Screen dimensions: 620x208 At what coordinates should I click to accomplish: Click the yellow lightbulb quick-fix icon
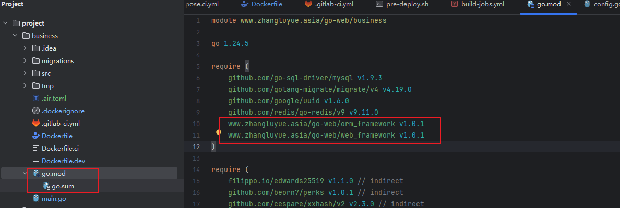click(x=218, y=133)
